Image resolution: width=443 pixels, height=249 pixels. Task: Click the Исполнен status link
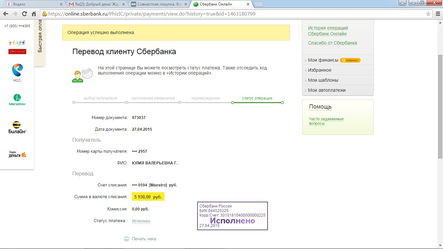141,221
